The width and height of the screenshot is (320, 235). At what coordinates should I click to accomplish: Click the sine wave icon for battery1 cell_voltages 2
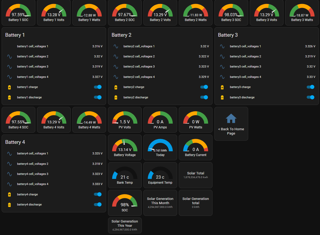pyautogui.click(x=9, y=57)
